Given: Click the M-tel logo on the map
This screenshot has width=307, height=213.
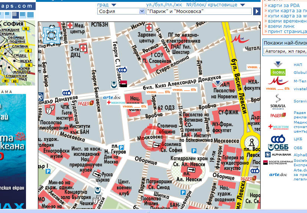Looking at the screenshot, I should (x=238, y=39).
